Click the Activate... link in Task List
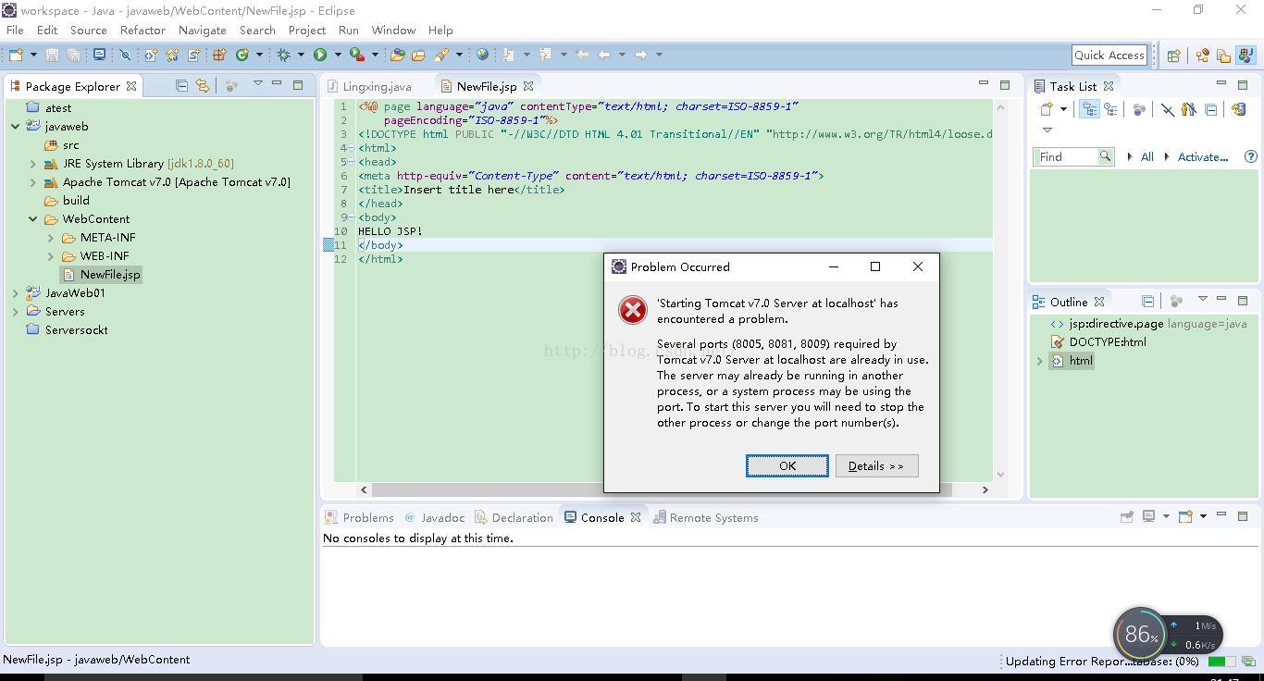The height and width of the screenshot is (681, 1264). click(x=1202, y=156)
